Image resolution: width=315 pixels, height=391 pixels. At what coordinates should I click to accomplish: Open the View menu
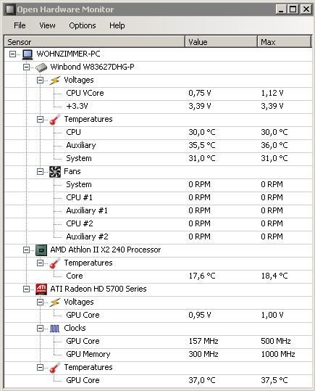click(47, 25)
